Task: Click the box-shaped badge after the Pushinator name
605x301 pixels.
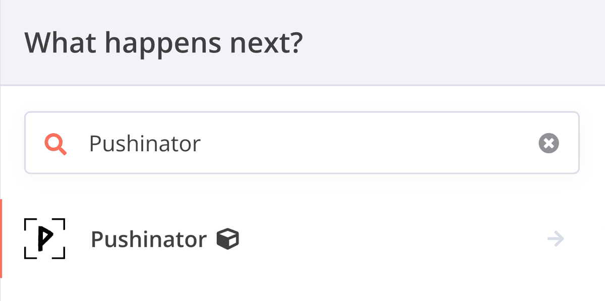Action: [228, 239]
